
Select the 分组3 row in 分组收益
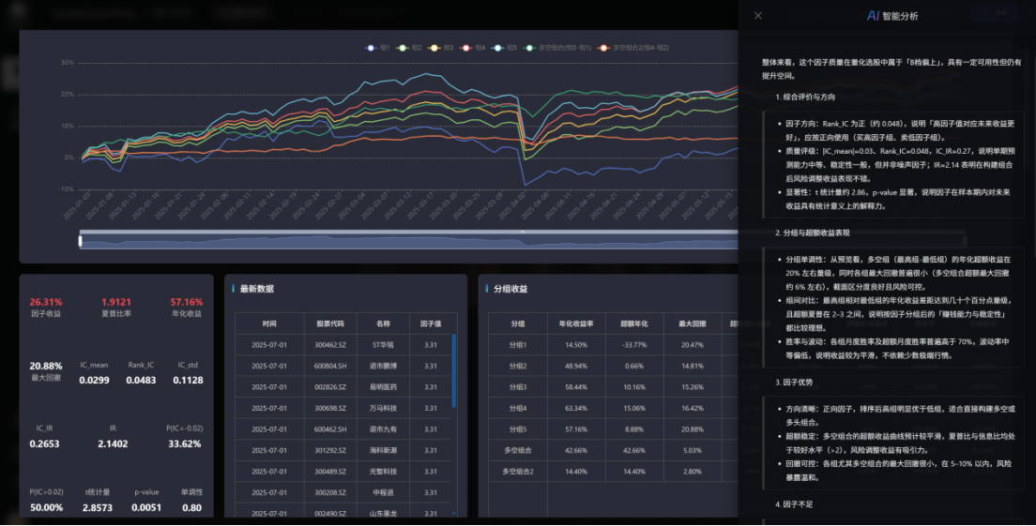pyautogui.click(x=518, y=386)
